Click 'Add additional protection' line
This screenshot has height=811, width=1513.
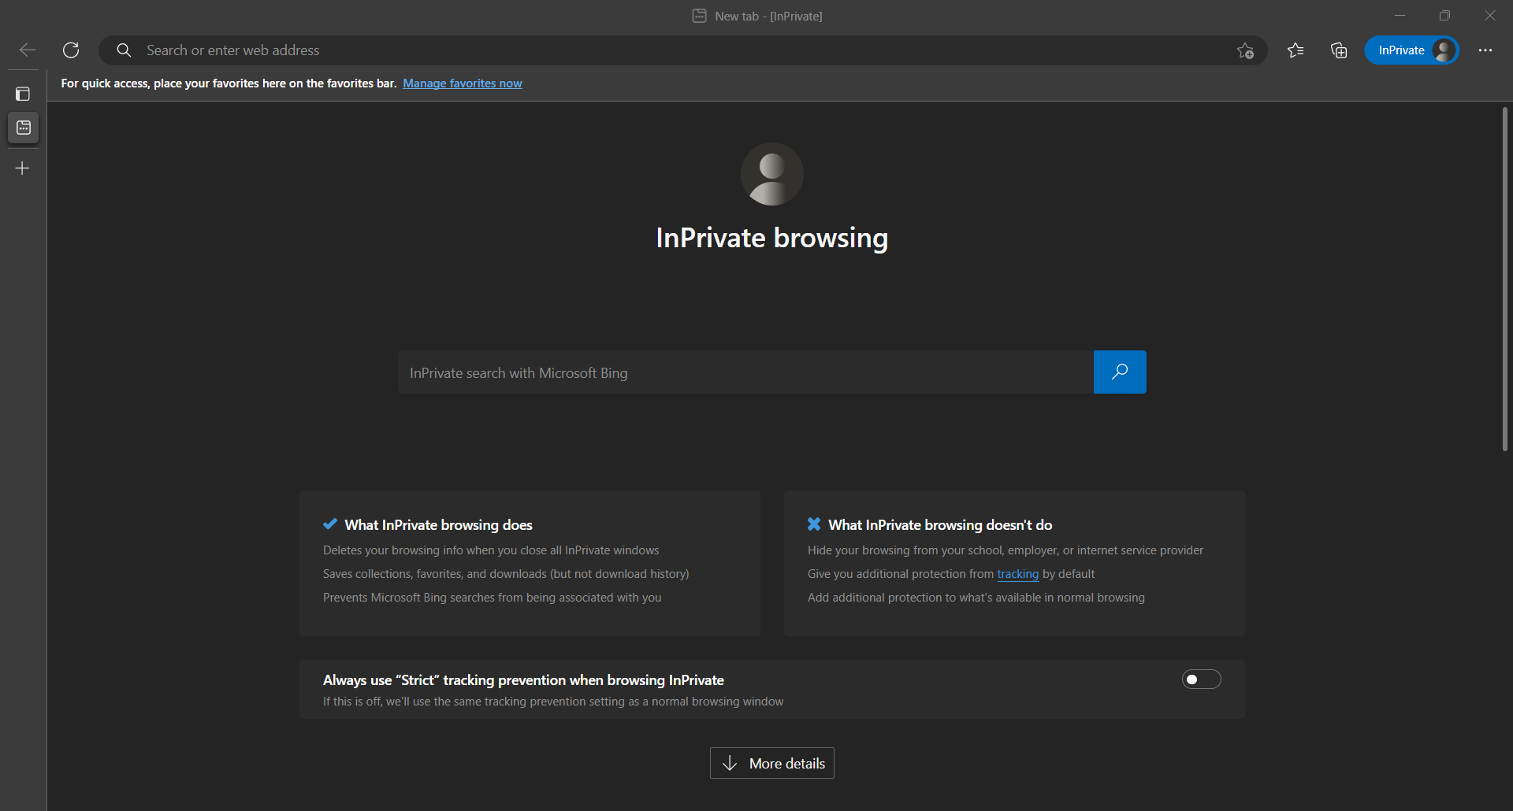pos(976,598)
